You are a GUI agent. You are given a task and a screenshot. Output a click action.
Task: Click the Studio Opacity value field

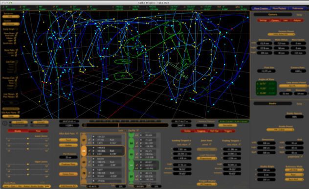(x=294, y=117)
